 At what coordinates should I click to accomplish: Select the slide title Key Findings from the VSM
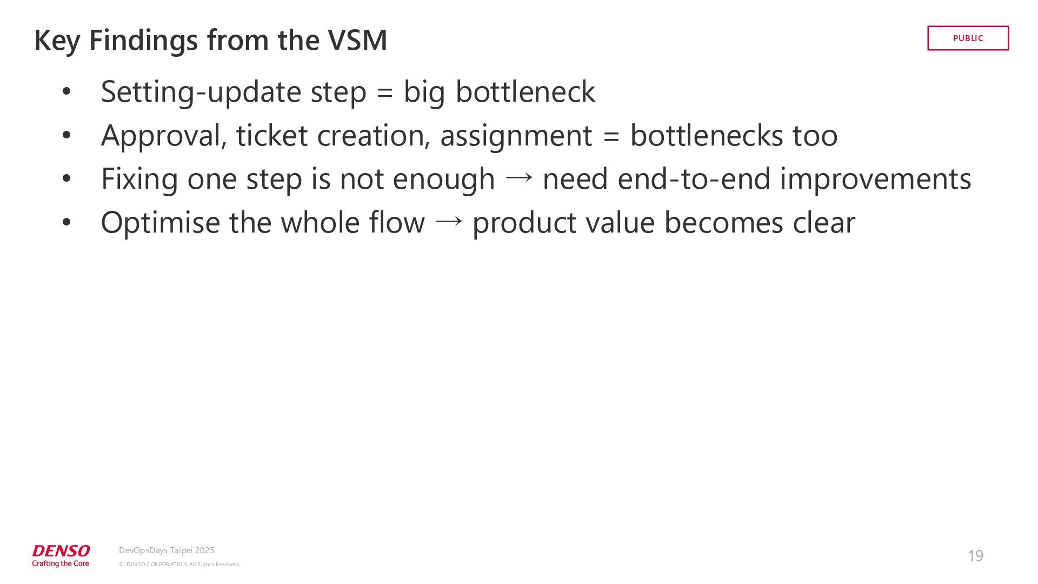[211, 41]
